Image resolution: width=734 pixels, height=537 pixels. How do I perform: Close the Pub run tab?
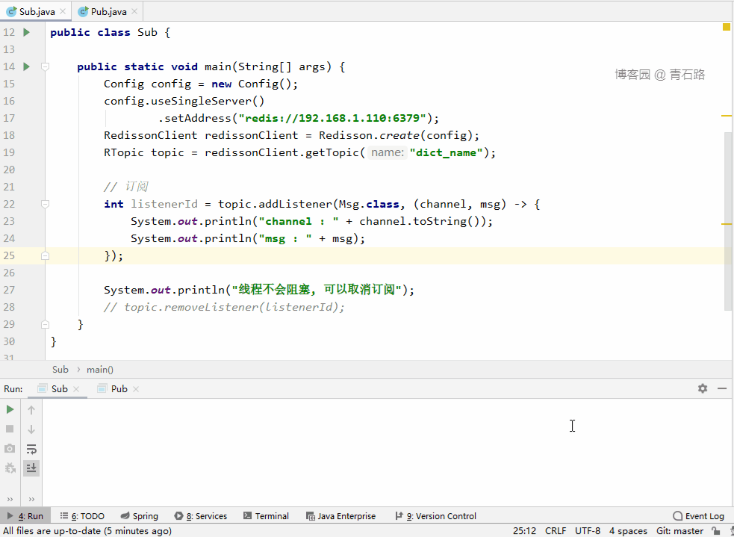coord(136,389)
